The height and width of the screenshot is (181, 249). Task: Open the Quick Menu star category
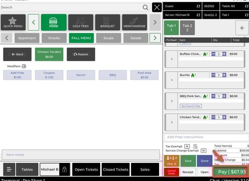point(13,22)
